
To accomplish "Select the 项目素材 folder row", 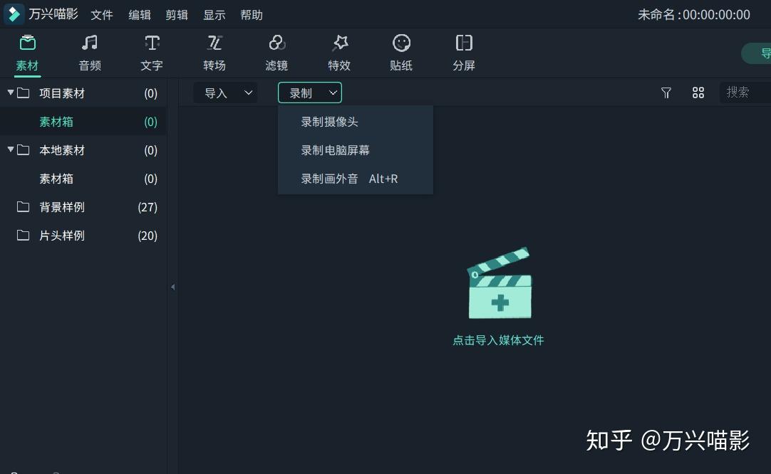I will (83, 93).
